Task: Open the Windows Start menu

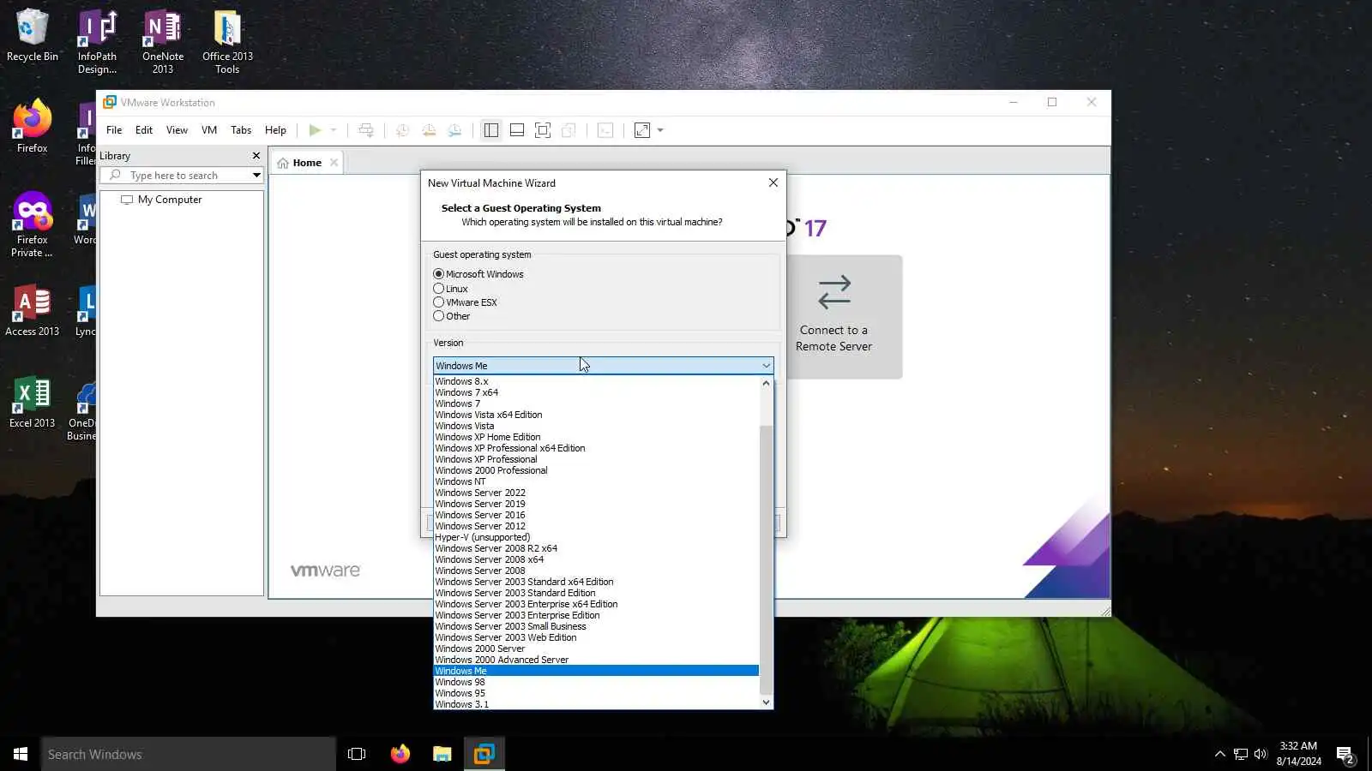Action: pos(21,754)
